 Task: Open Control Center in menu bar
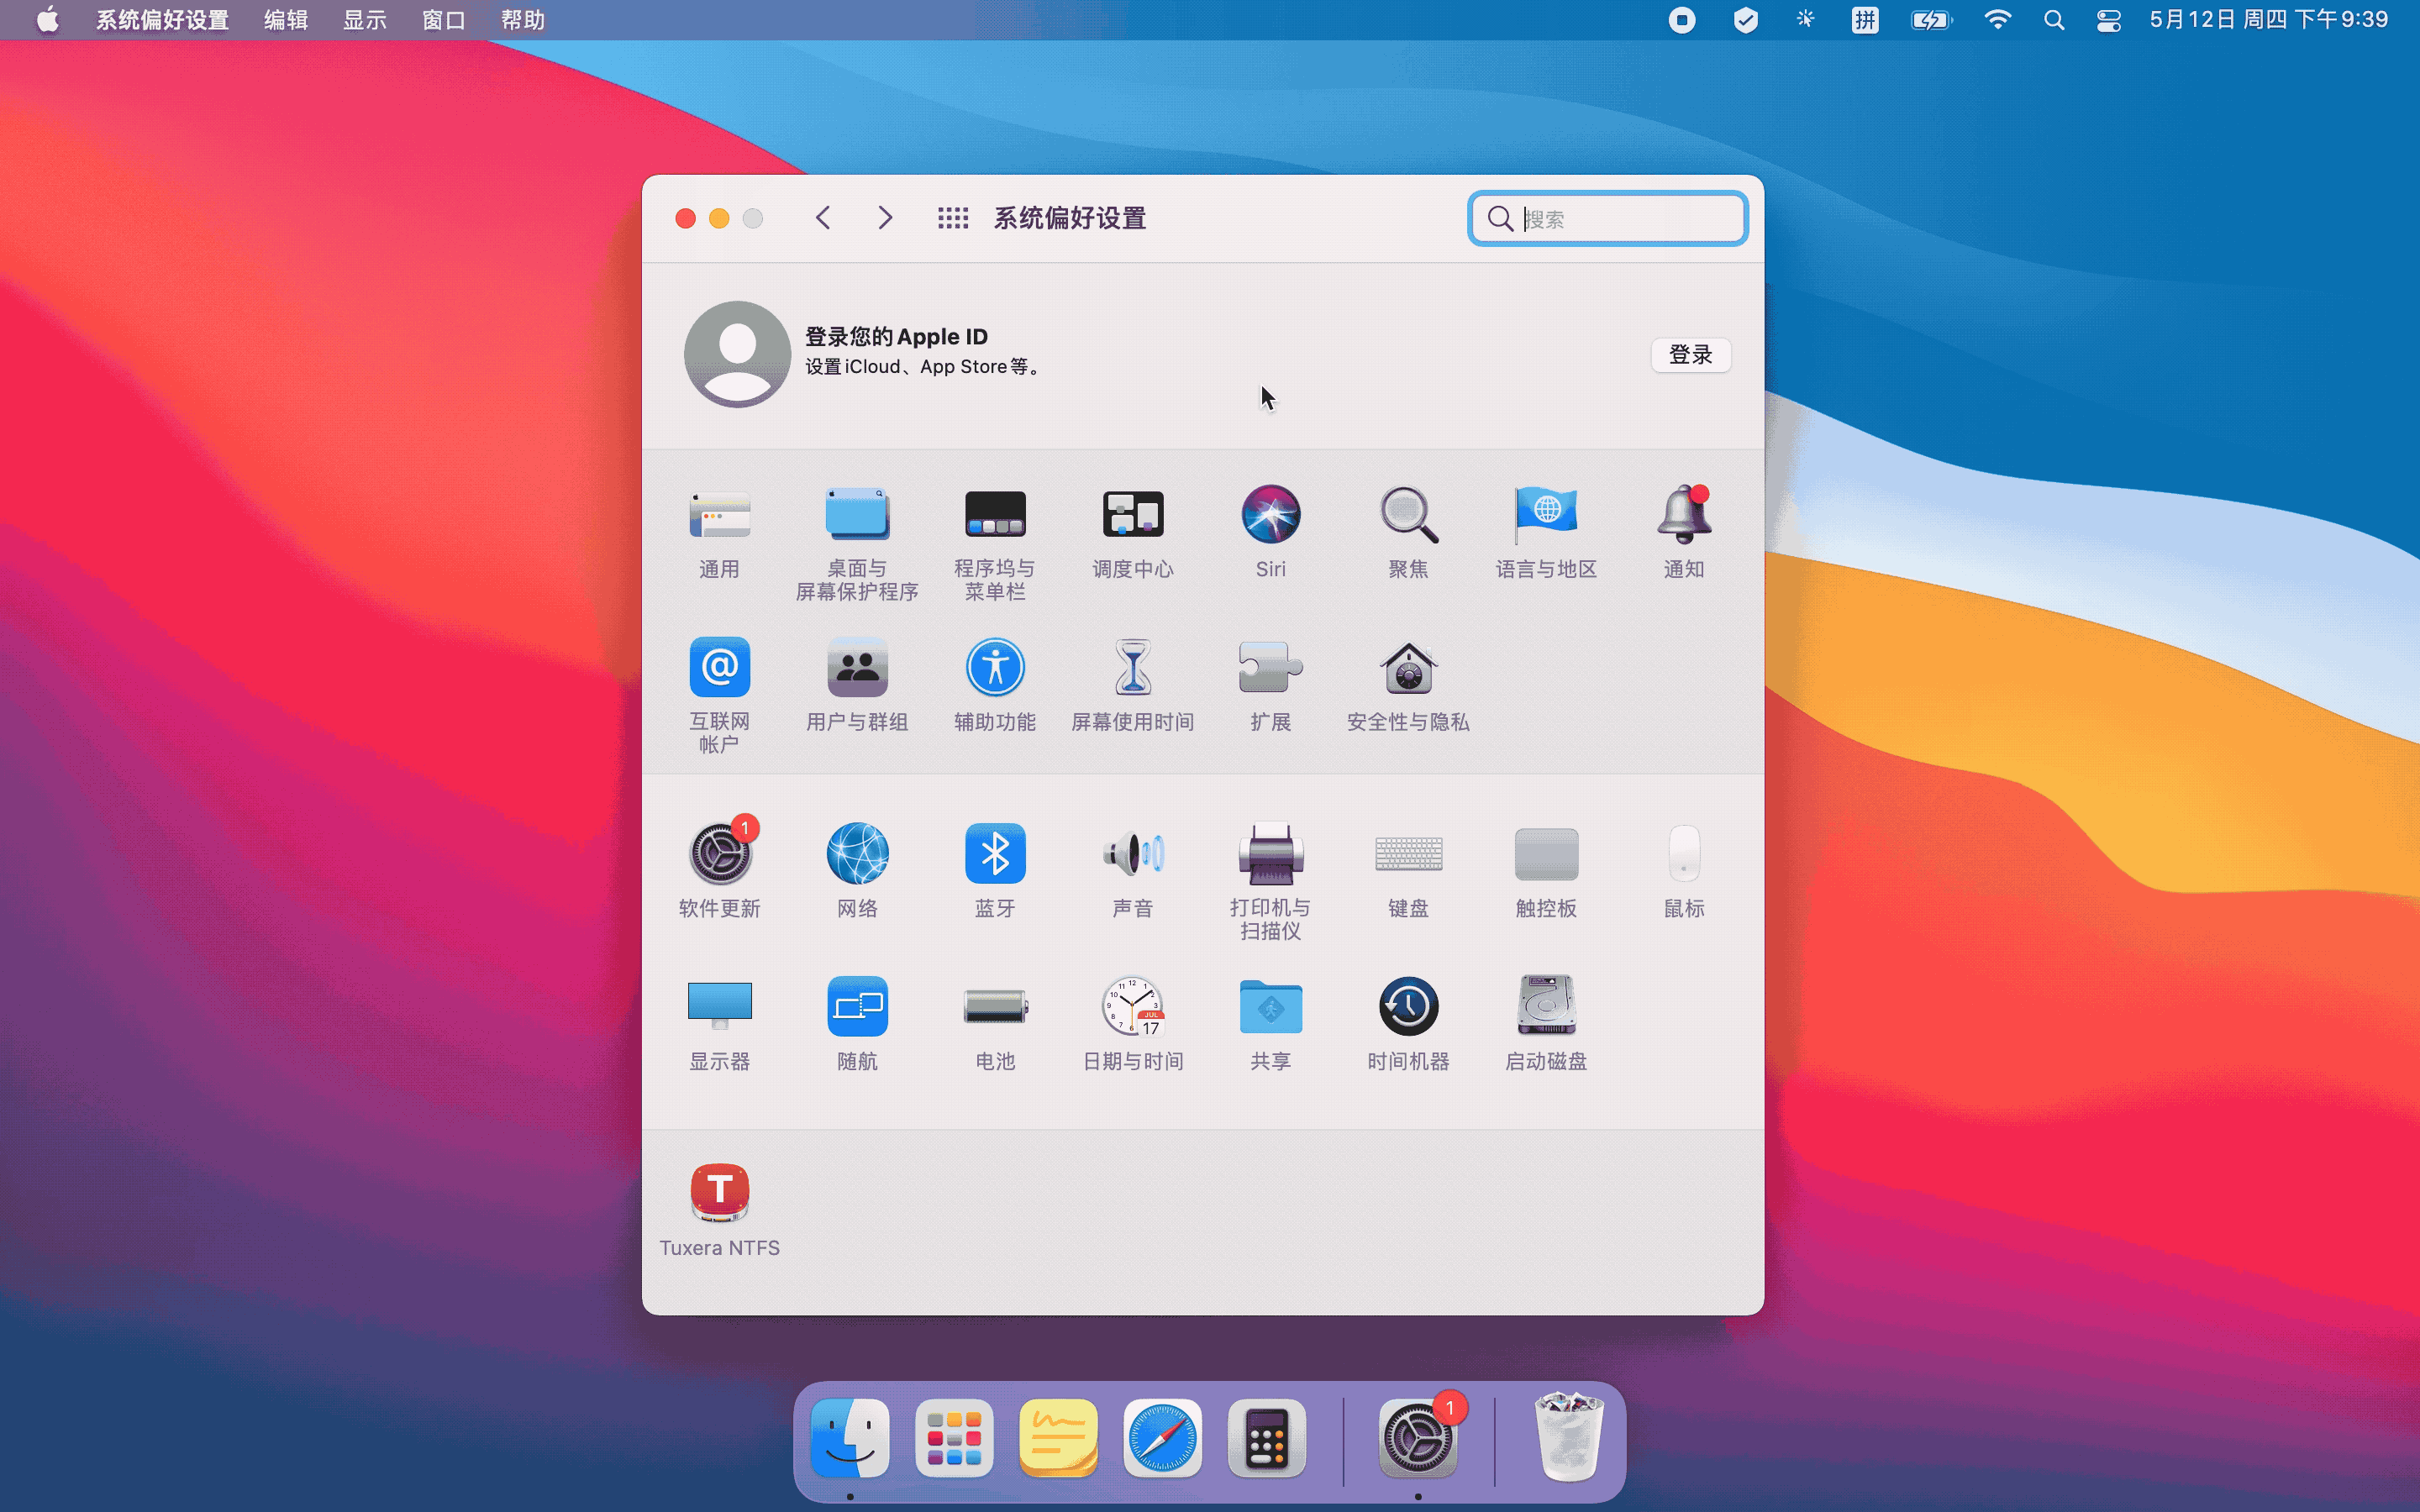pyautogui.click(x=2108, y=20)
